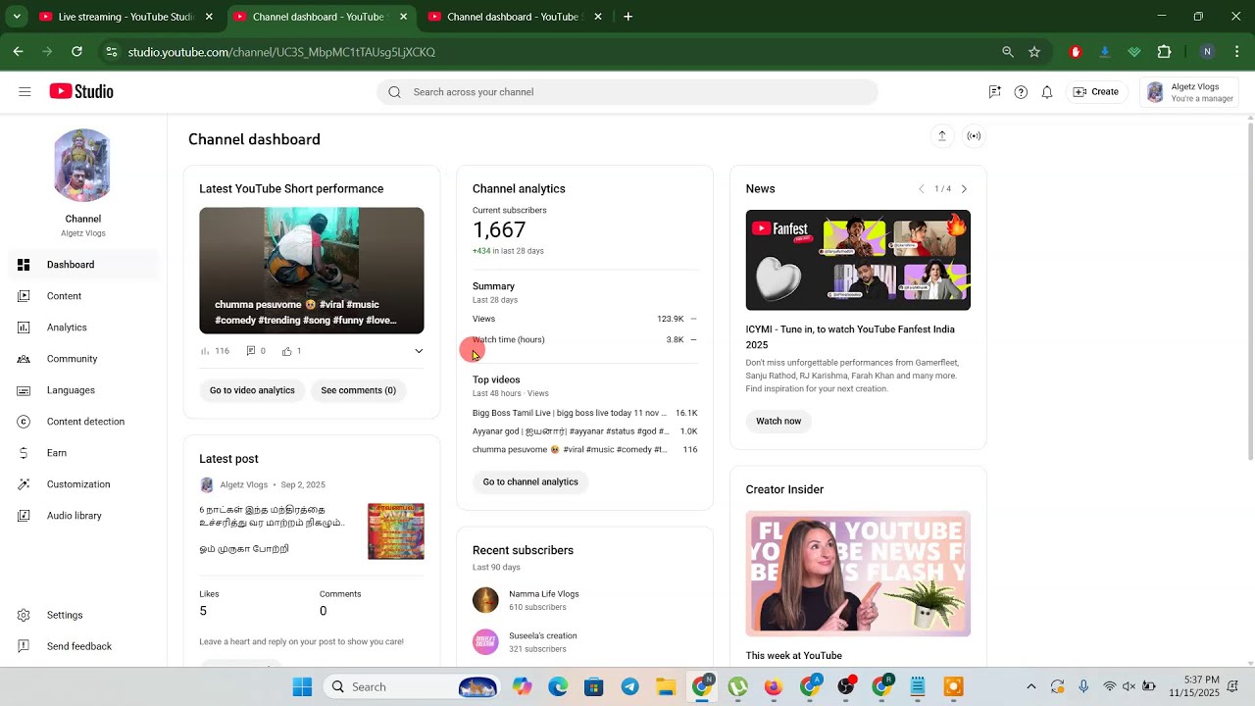Open the Help question mark icon
1255x706 pixels.
point(1021,92)
